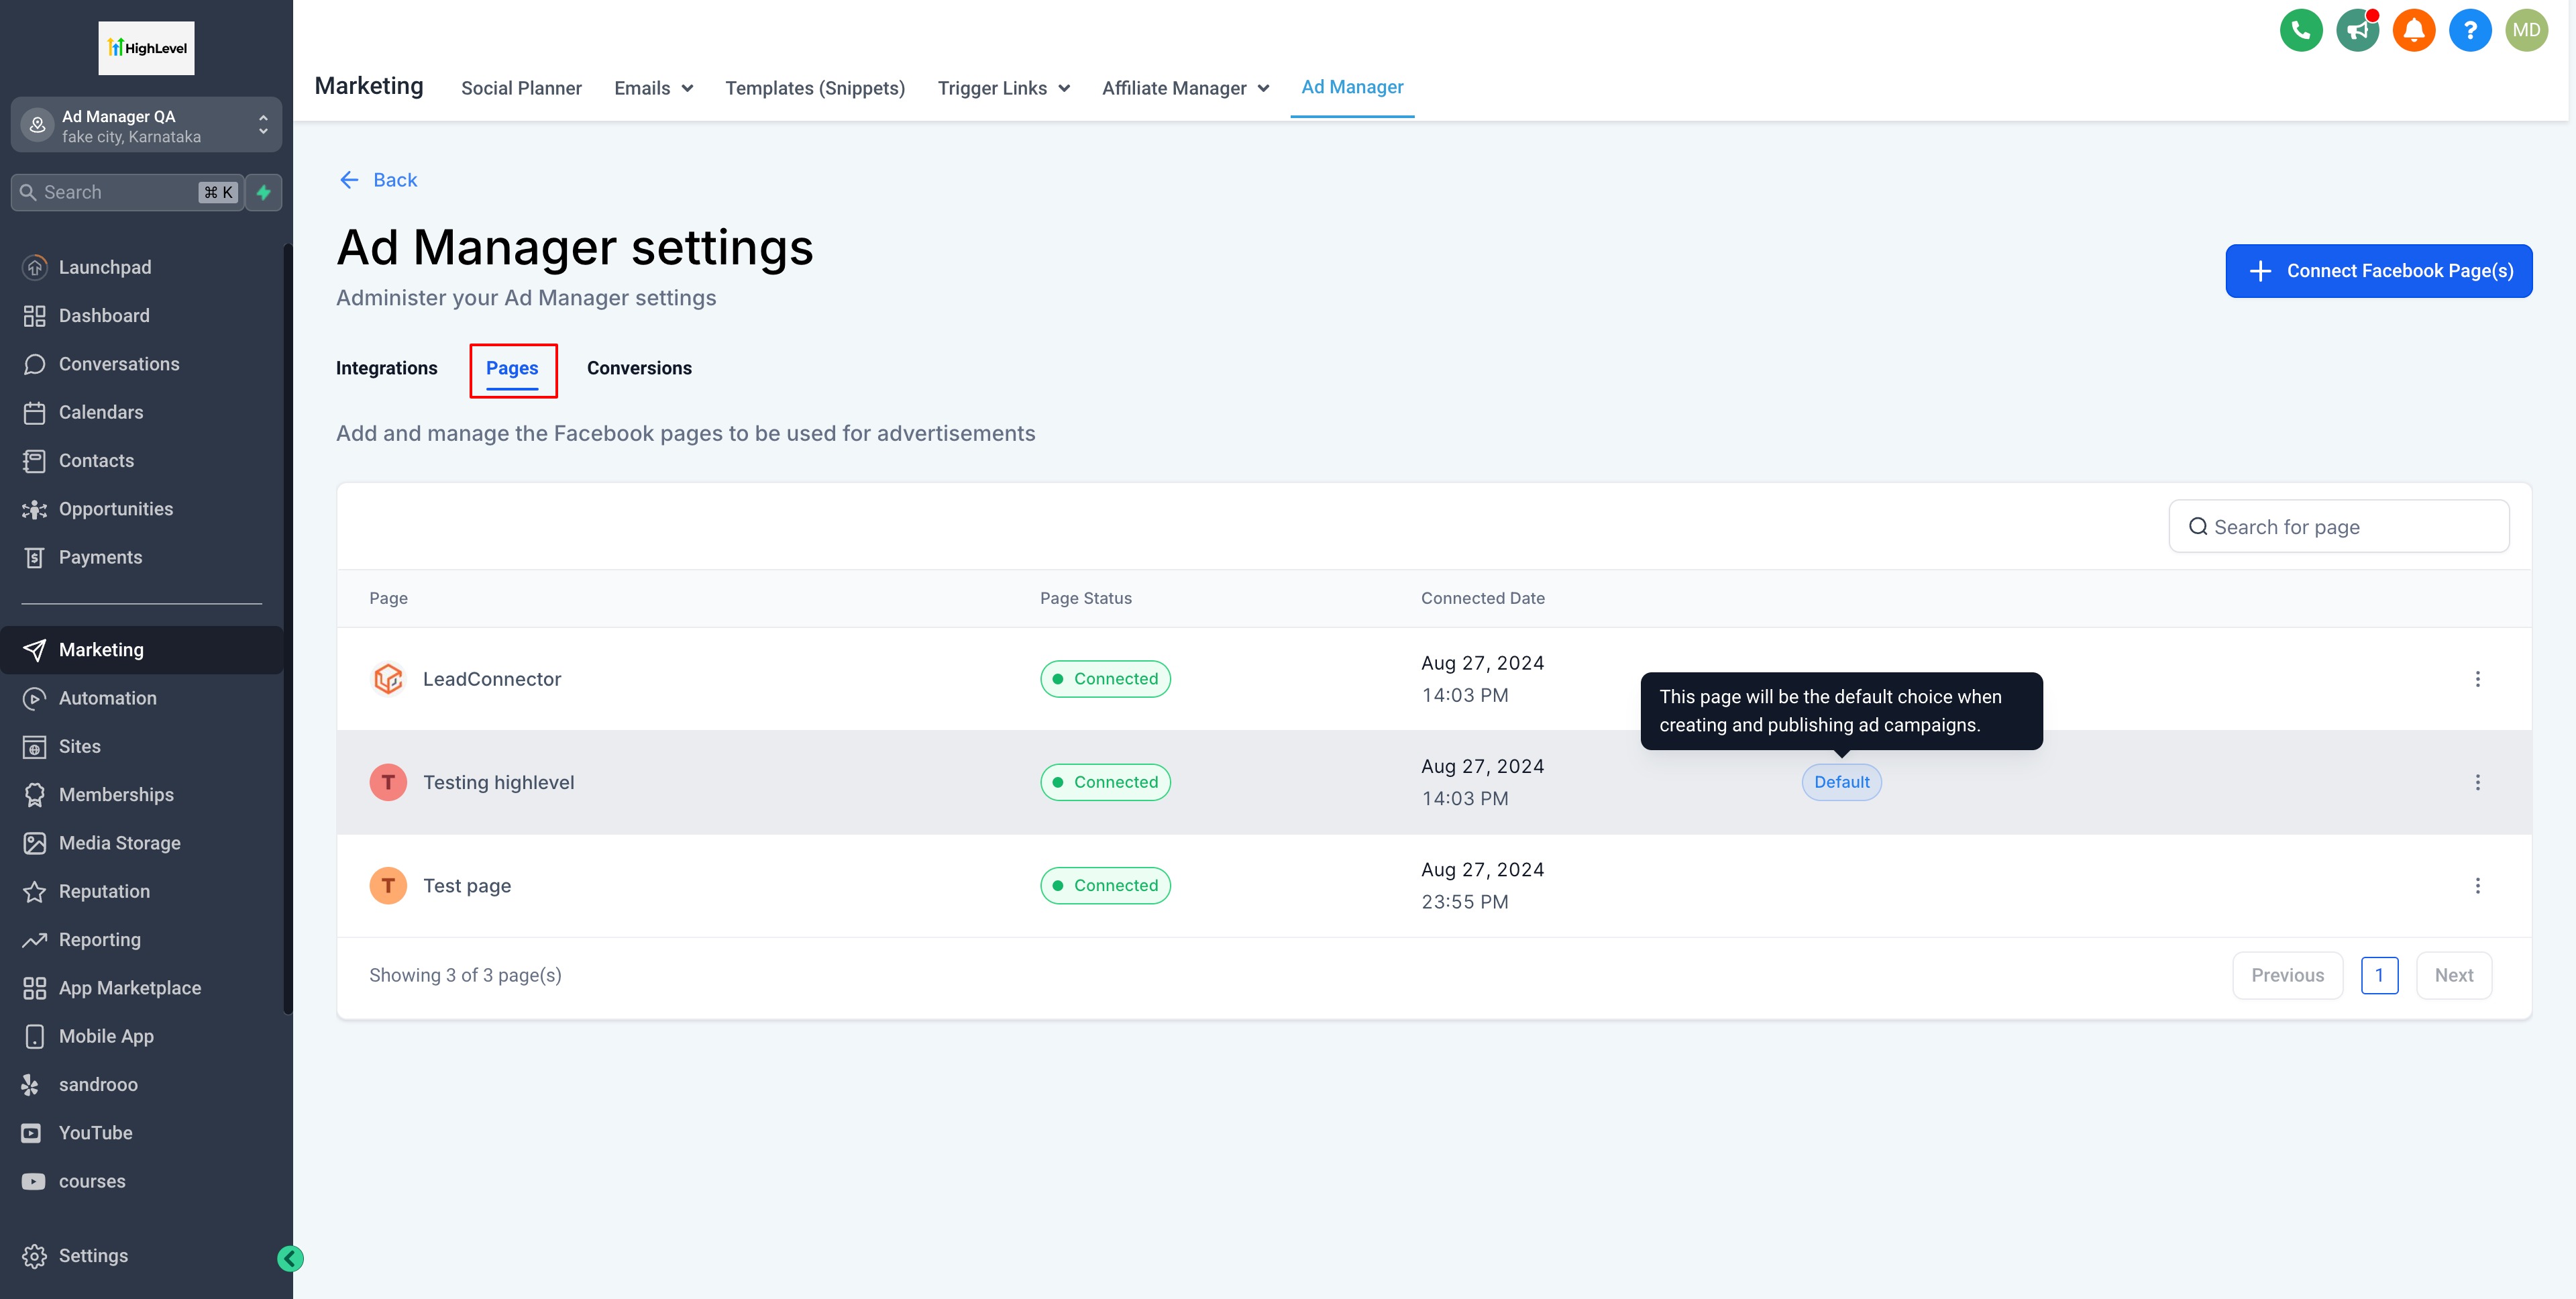The height and width of the screenshot is (1299, 2576).
Task: Click the MD user avatar
Action: [2526, 30]
